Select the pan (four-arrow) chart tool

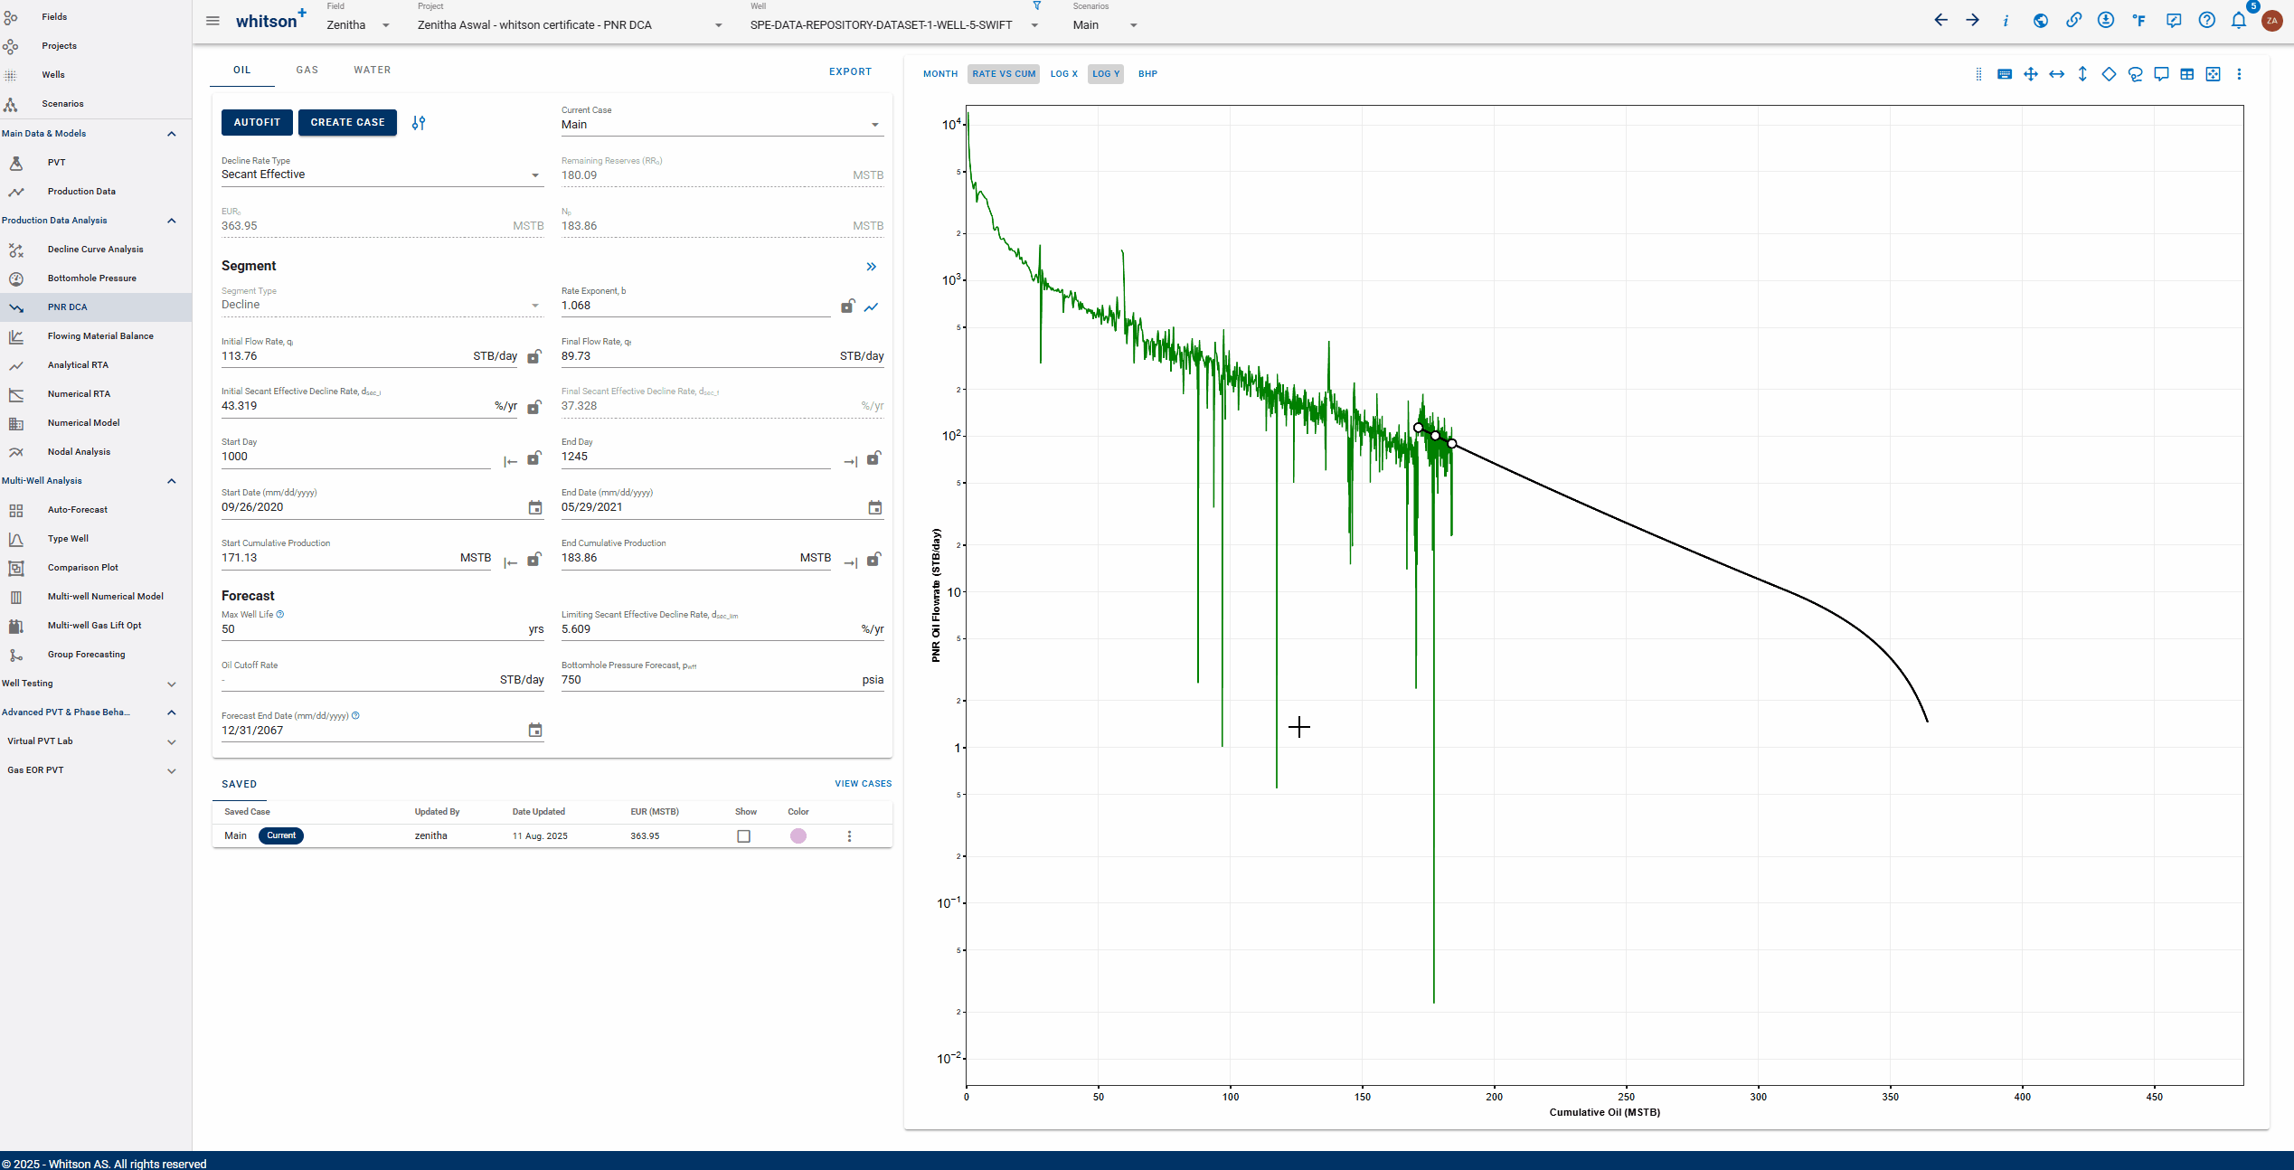2031,74
